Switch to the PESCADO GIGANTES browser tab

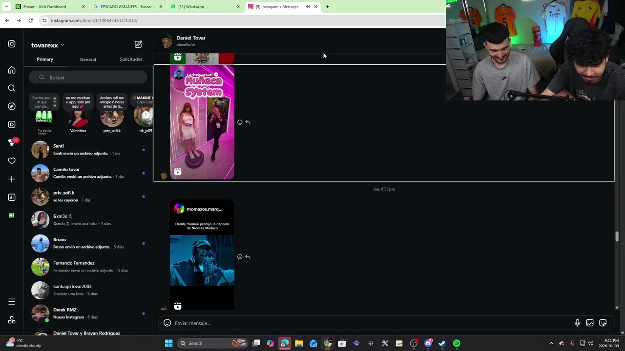(x=128, y=7)
